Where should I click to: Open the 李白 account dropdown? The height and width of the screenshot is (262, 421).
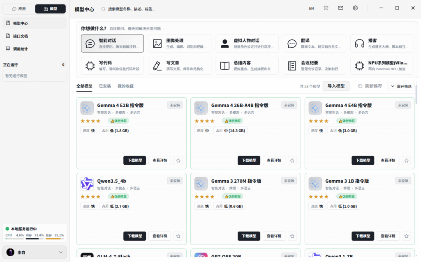(35, 252)
